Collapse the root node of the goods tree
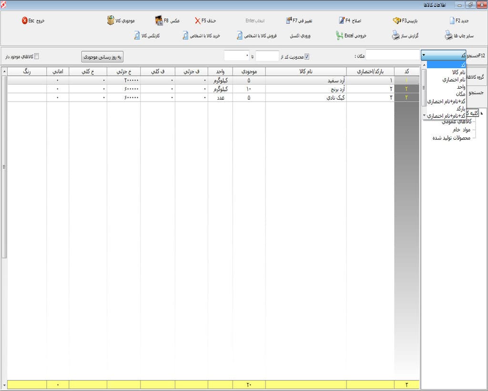Screen dimensions: 488x391 [x=482, y=113]
